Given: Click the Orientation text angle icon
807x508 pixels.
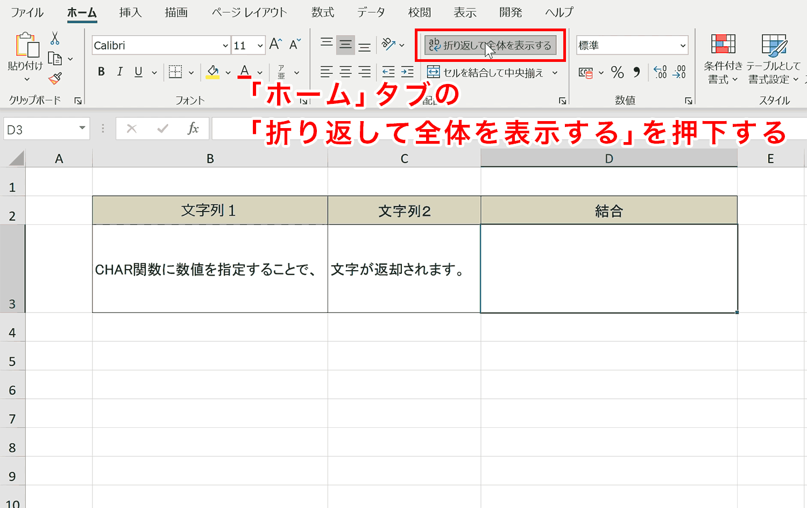Looking at the screenshot, I should tap(388, 45).
